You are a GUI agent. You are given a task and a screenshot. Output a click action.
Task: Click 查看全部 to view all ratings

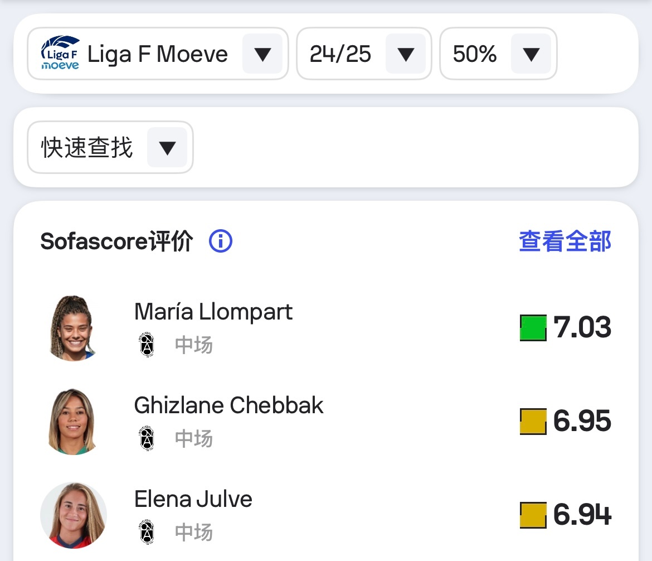point(565,241)
